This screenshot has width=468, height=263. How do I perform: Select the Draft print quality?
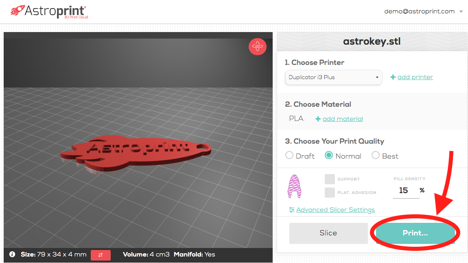[x=289, y=155]
